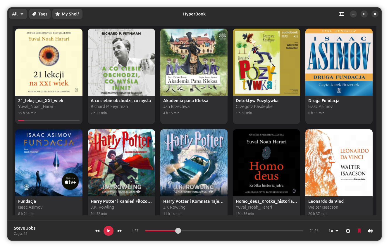The width and height of the screenshot is (389, 248).
Task: Open the settings sliders icon
Action: coord(342,14)
